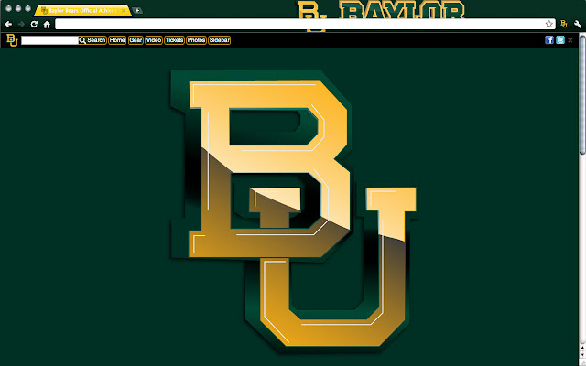The image size is (586, 366).
Task: Open the Tickets toolbar button
Action: (x=174, y=40)
